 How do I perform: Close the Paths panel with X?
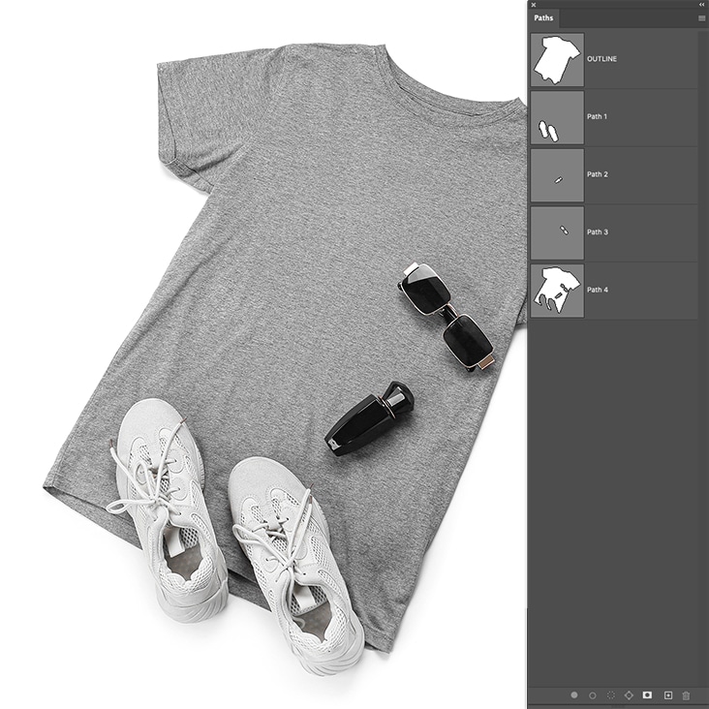click(x=534, y=5)
